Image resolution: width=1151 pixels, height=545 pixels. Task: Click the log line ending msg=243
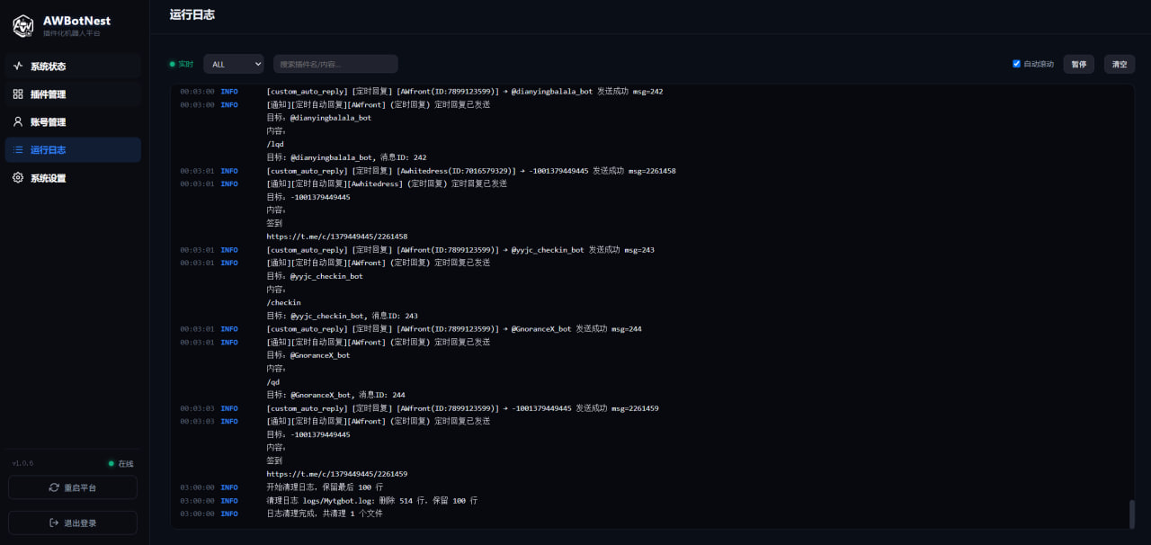[460, 249]
